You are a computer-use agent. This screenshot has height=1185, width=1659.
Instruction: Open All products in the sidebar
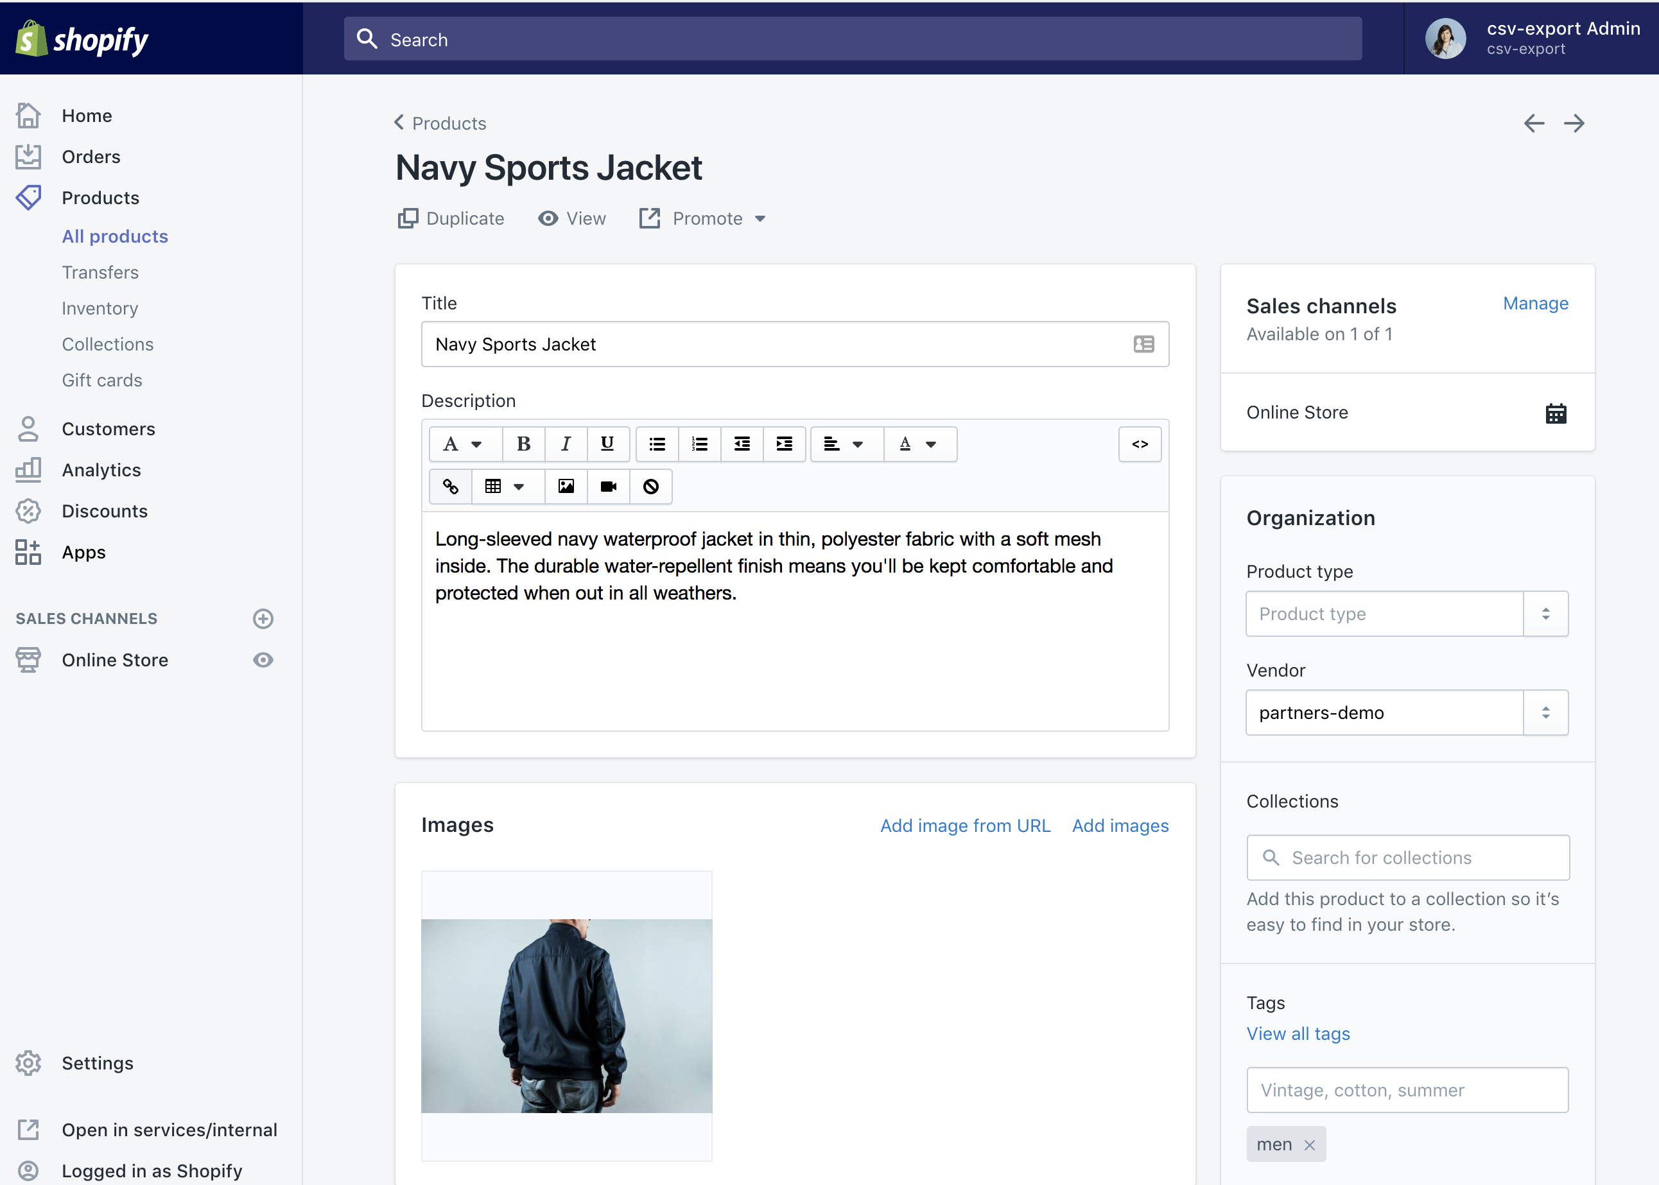tap(114, 236)
